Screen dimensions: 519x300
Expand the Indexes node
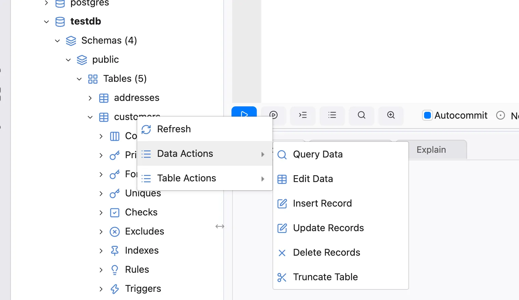click(101, 251)
